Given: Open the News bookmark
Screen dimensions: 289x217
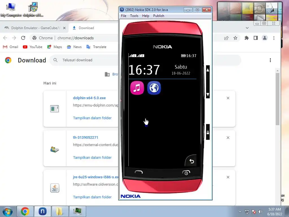Looking at the screenshot, I should (x=74, y=47).
